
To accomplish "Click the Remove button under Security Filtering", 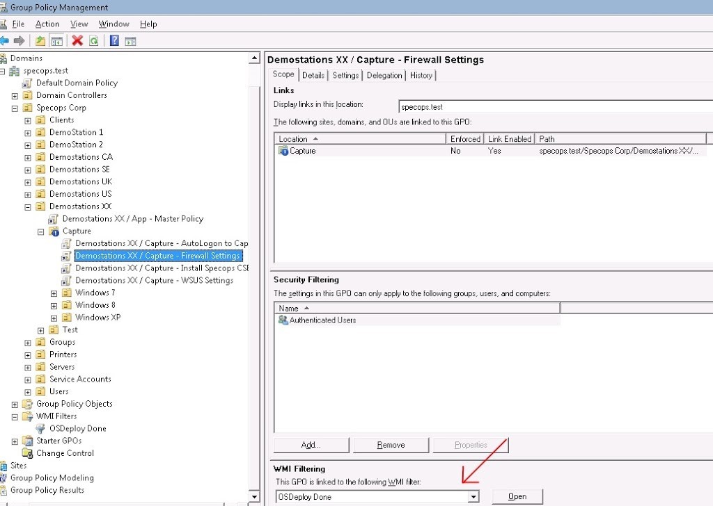I will [391, 445].
